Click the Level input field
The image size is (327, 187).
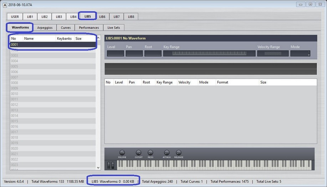coord(116,53)
